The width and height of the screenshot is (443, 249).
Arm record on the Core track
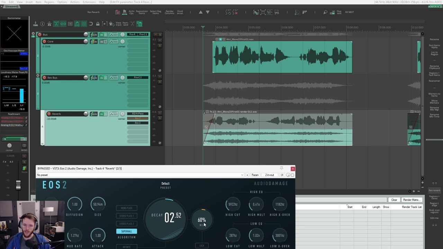tap(44, 41)
